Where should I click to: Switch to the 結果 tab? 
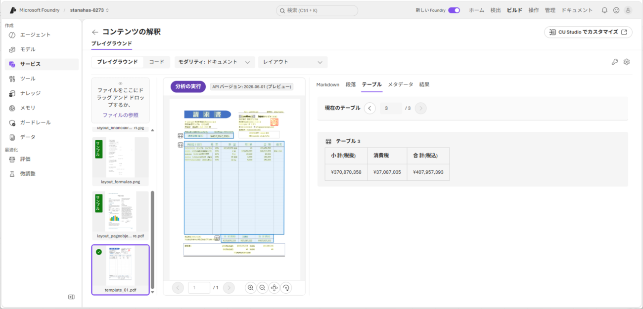(424, 84)
